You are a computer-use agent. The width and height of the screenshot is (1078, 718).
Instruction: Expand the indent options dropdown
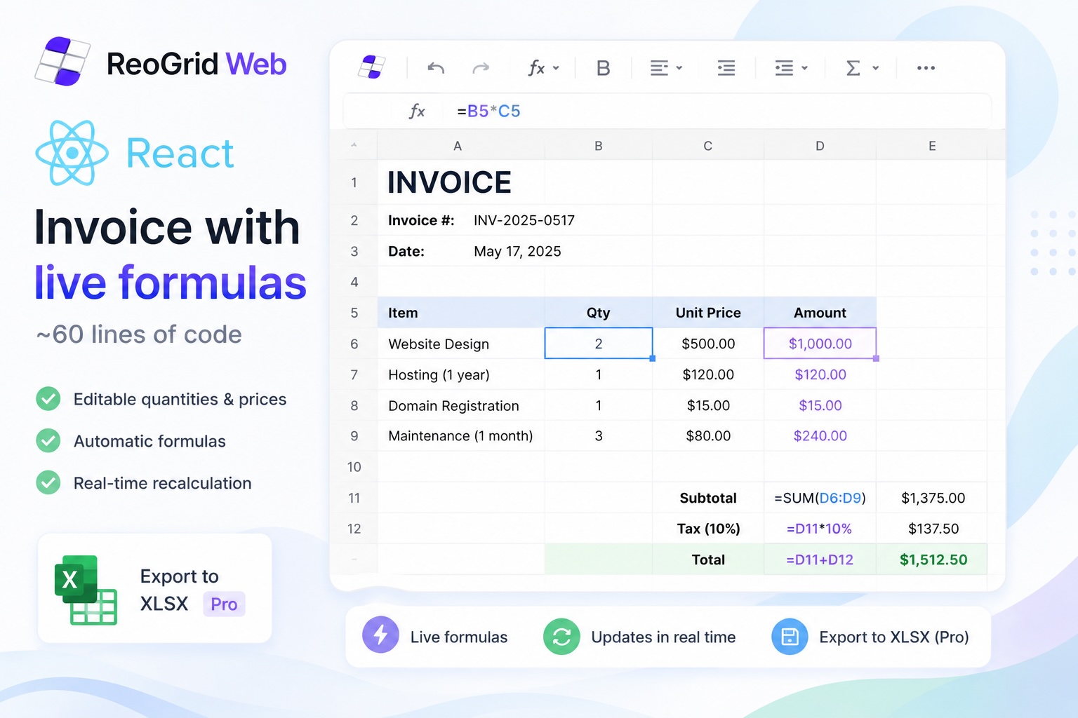tap(791, 68)
